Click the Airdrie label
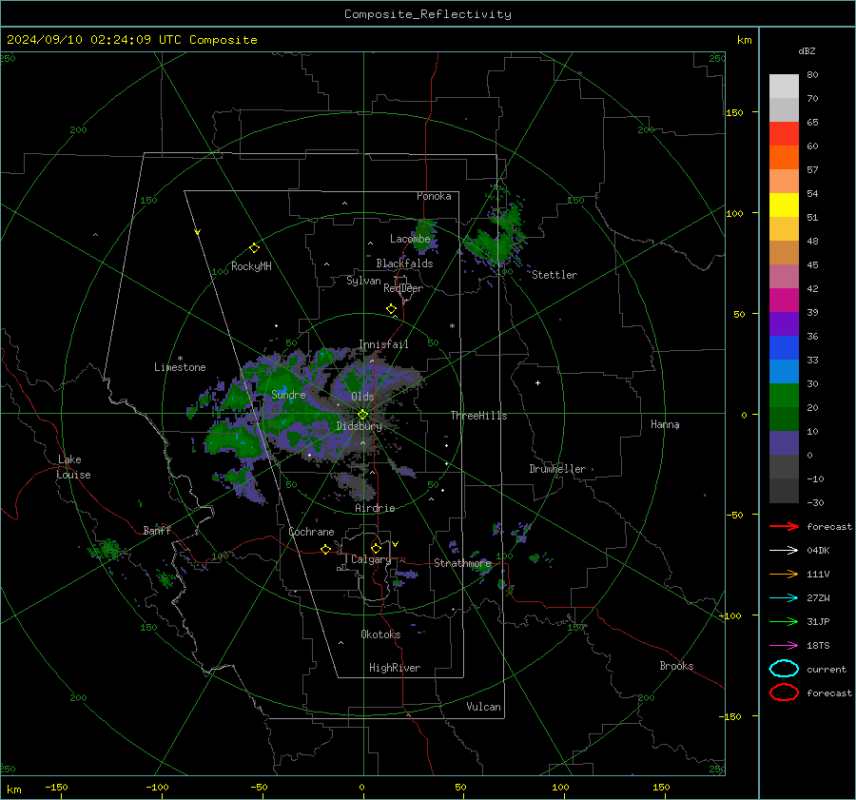Viewport: 856px width, 800px height. 375,508
